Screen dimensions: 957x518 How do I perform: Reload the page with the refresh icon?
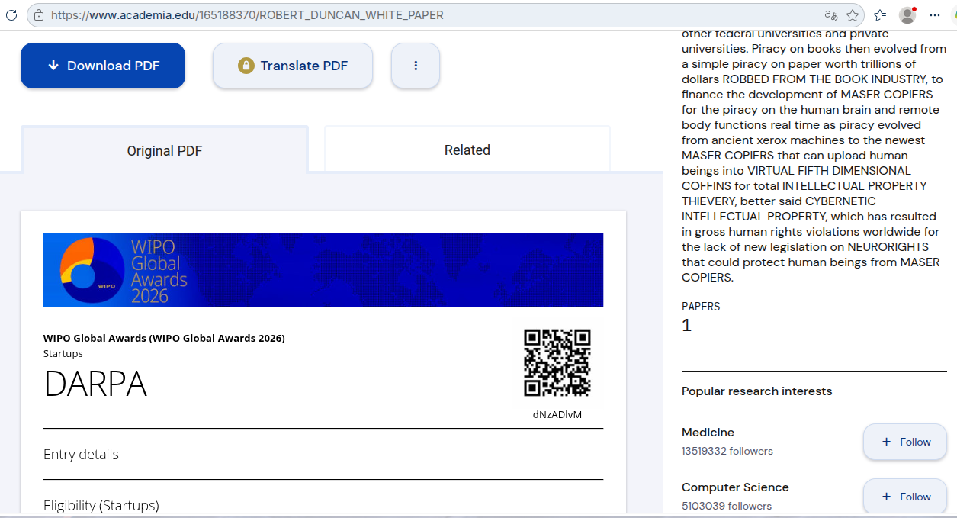[11, 15]
